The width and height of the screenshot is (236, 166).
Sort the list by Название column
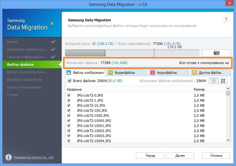(x=129, y=89)
